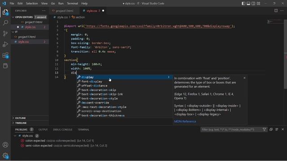The image size is (287, 161).
Task: Toggle Secondary Side Bar layout icon
Action: coord(253,4)
